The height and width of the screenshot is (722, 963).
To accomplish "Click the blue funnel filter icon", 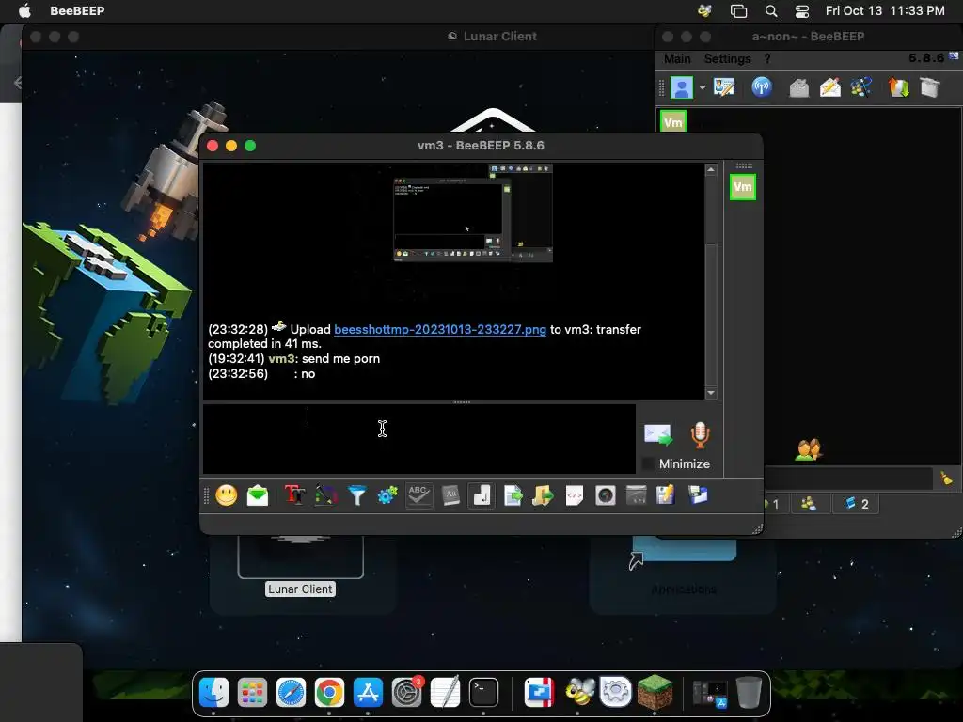I will (x=356, y=494).
